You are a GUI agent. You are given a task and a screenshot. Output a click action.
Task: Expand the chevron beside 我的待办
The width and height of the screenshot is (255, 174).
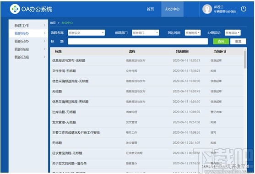44,33
